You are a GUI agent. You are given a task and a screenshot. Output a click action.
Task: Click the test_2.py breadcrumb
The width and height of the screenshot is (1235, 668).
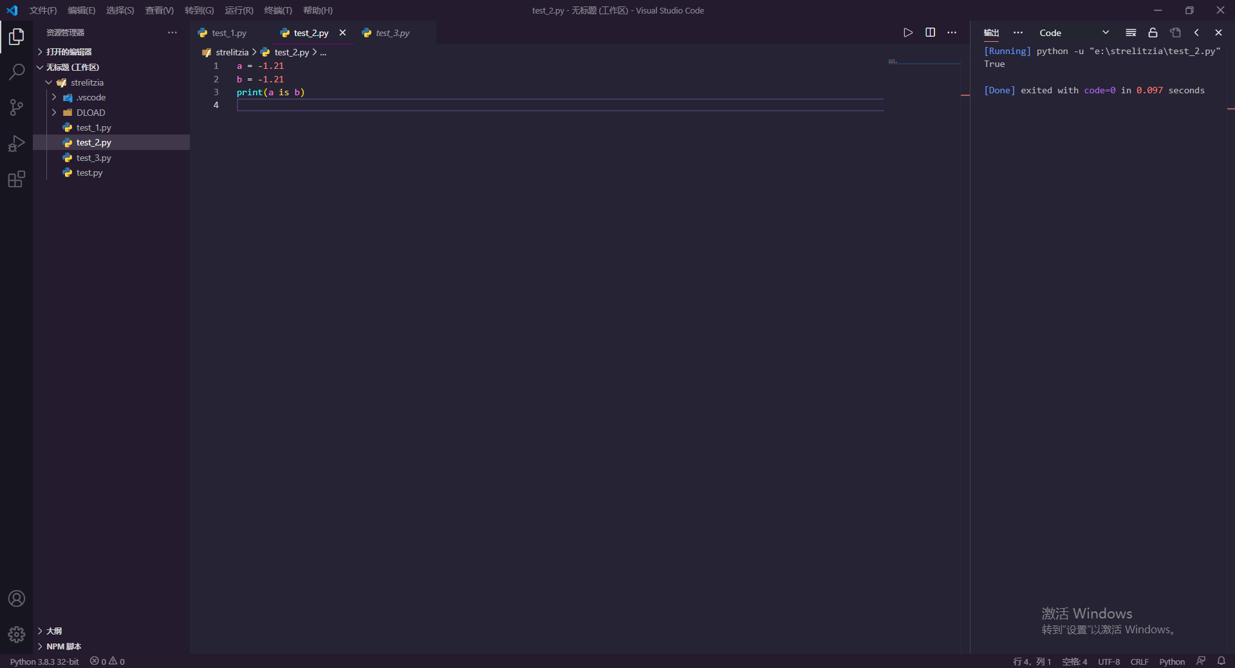tap(292, 52)
